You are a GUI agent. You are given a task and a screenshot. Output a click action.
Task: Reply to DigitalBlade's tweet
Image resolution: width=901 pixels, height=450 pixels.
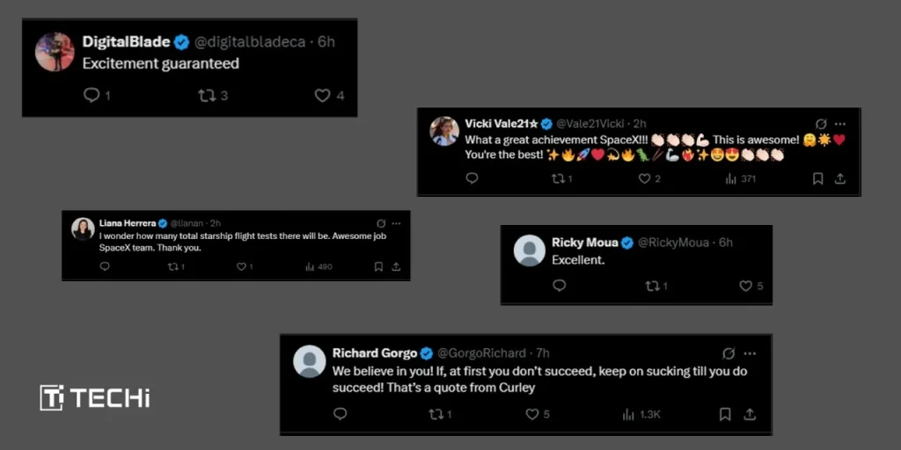(92, 96)
